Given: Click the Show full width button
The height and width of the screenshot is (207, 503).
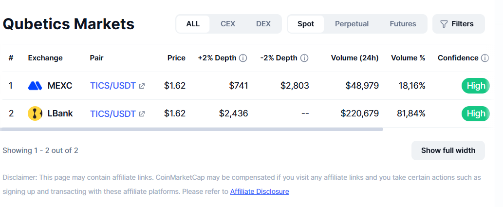Looking at the screenshot, I should (448, 150).
